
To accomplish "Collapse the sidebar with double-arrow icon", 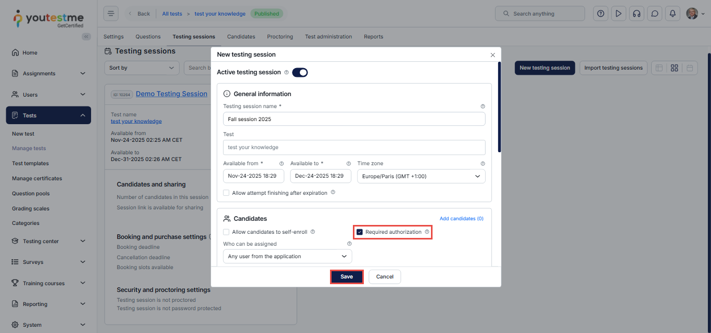I will [86, 36].
